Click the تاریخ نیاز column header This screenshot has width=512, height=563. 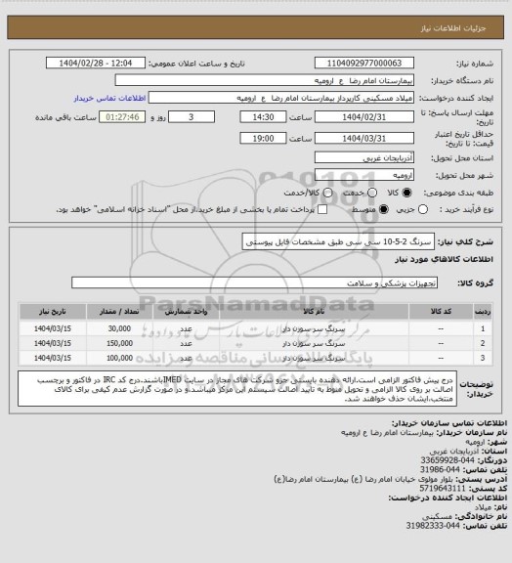pos(53,311)
